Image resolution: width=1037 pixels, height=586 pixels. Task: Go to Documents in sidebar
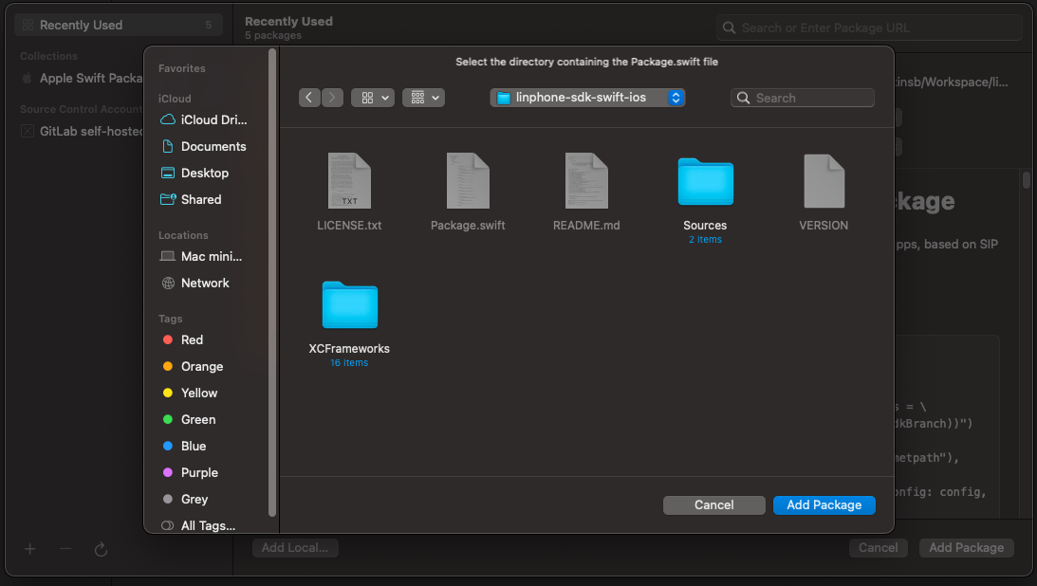tap(213, 146)
